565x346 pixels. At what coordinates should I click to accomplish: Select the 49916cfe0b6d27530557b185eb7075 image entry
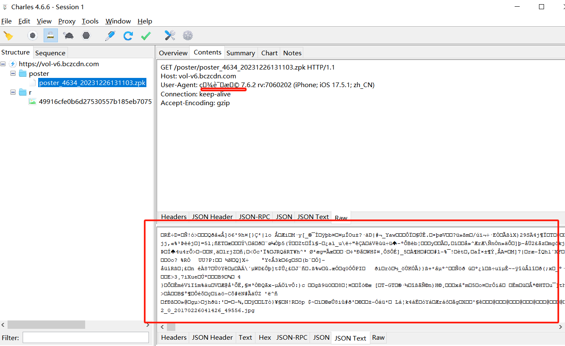click(95, 102)
